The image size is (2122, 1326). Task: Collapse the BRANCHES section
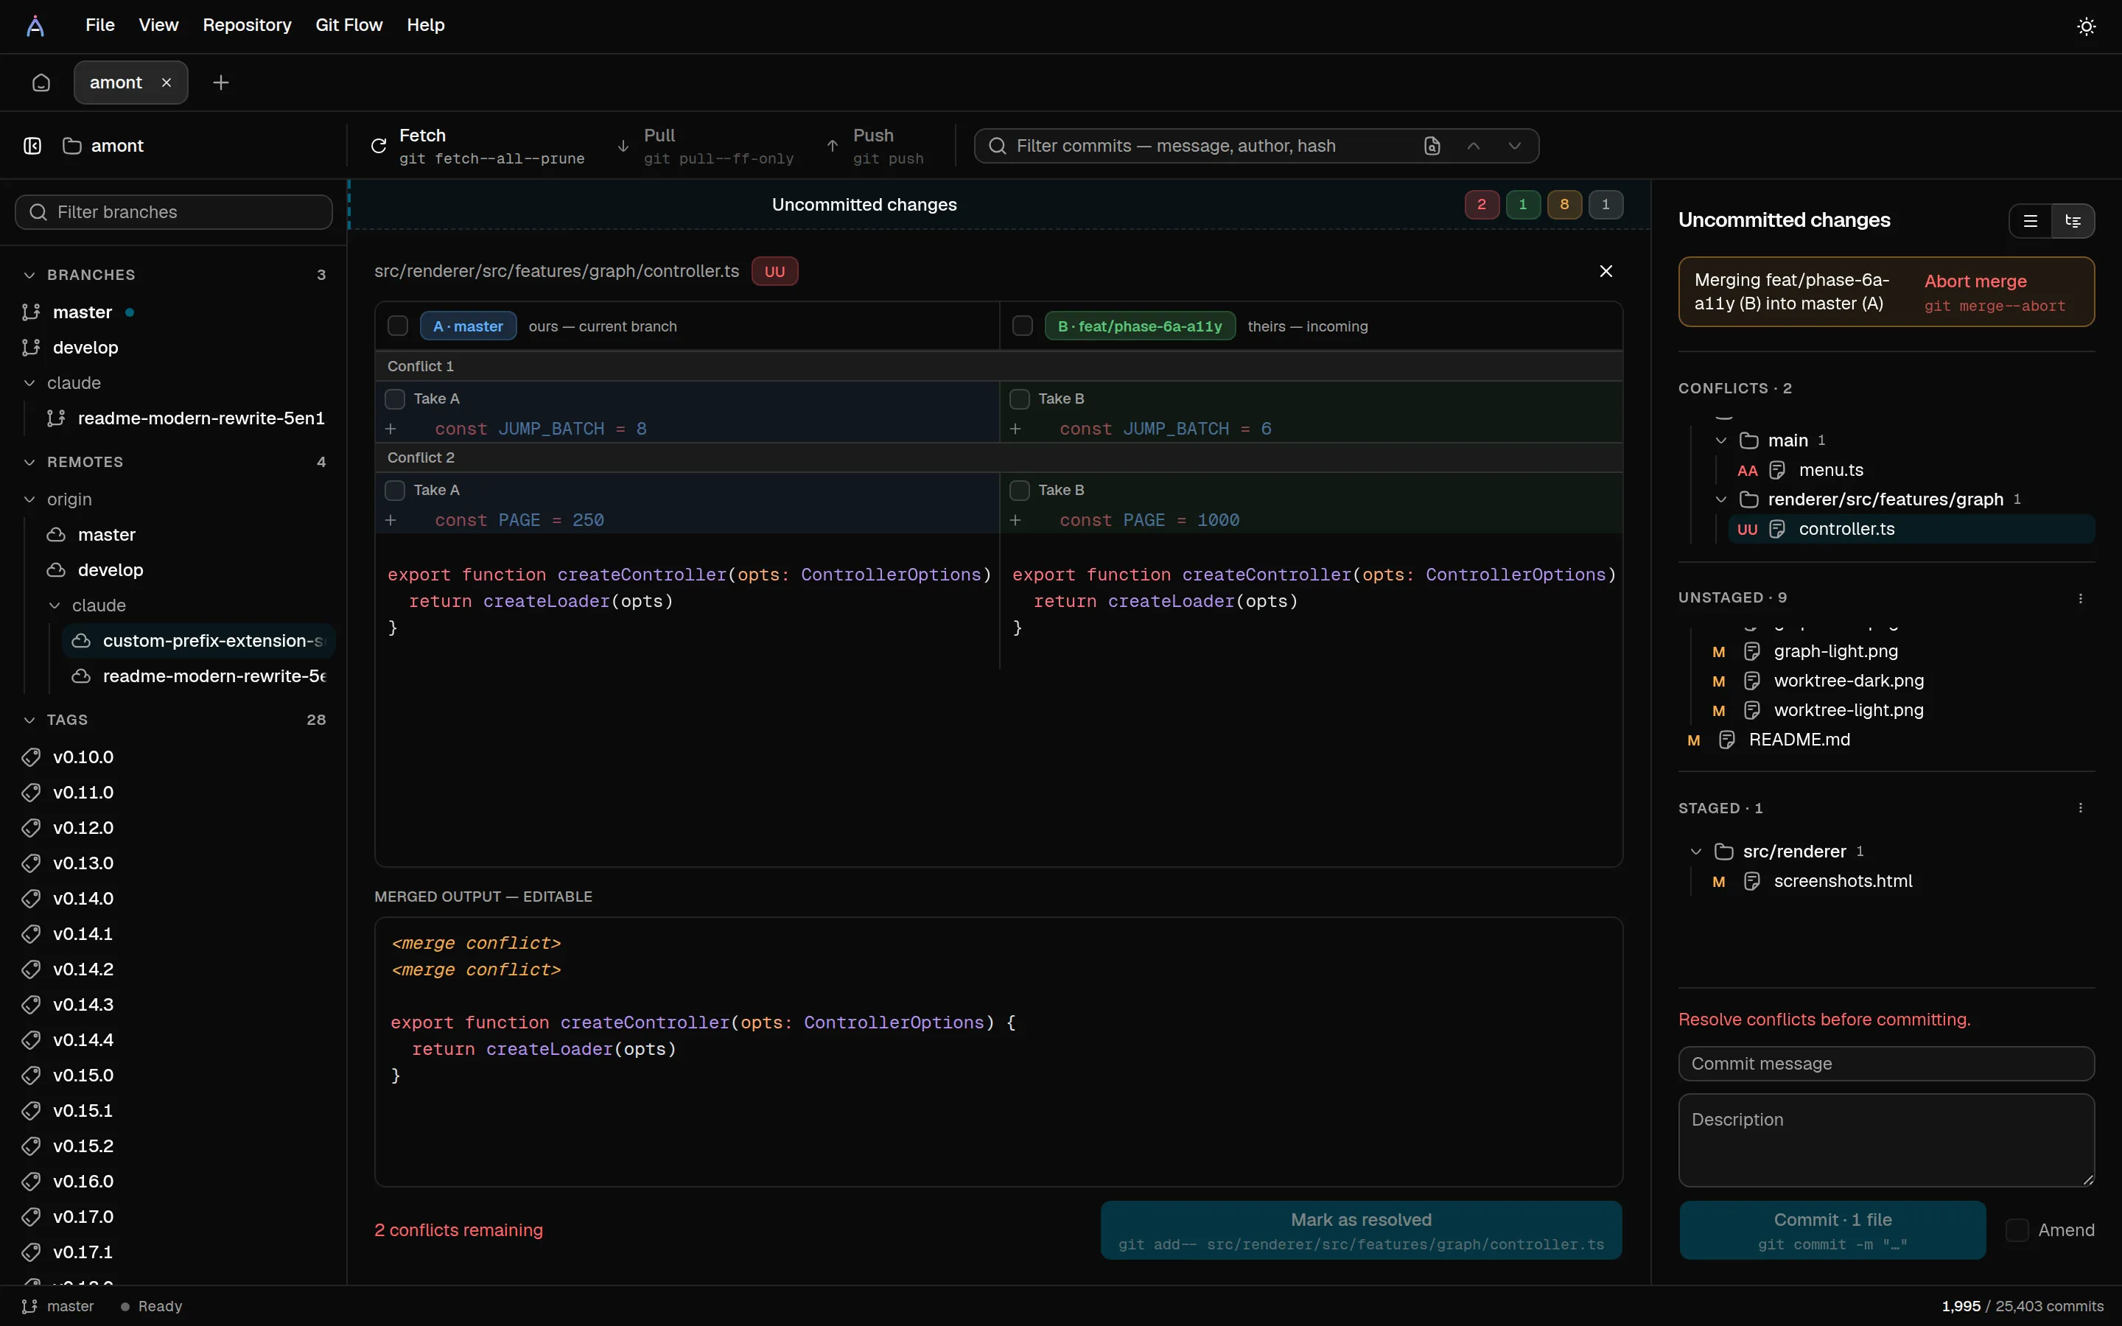29,276
